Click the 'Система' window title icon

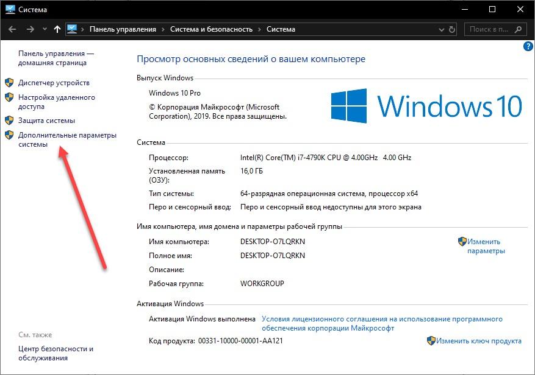click(10, 9)
